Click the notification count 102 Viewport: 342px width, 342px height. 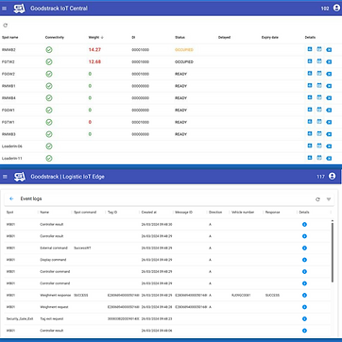(325, 9)
